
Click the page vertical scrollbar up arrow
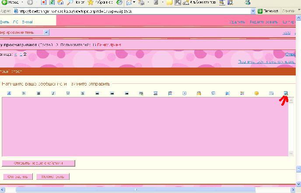(298, 18)
